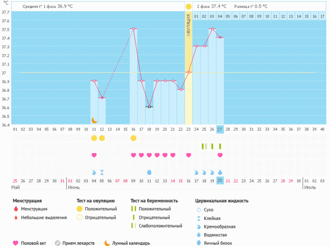This screenshot has height=246, width=330.
Task: Click the Май month label
Action: coord(15,187)
